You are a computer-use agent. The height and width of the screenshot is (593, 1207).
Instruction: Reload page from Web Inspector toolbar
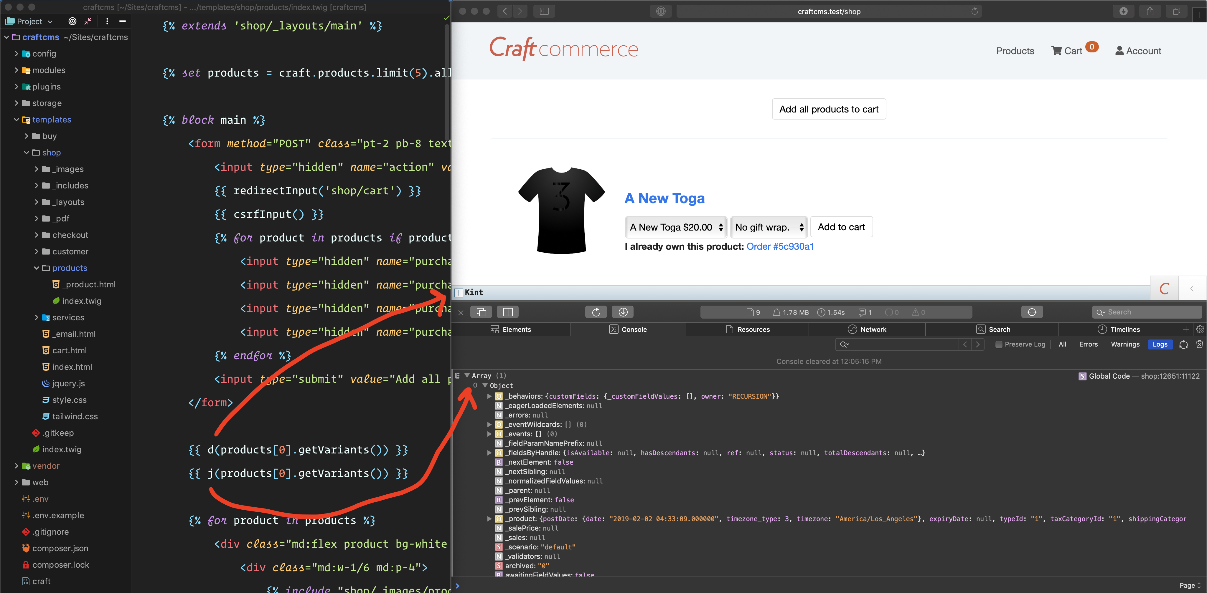[596, 312]
